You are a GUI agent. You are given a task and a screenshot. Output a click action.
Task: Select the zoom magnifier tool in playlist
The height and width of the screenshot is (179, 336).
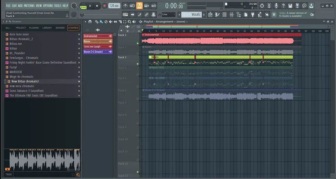click(x=130, y=22)
